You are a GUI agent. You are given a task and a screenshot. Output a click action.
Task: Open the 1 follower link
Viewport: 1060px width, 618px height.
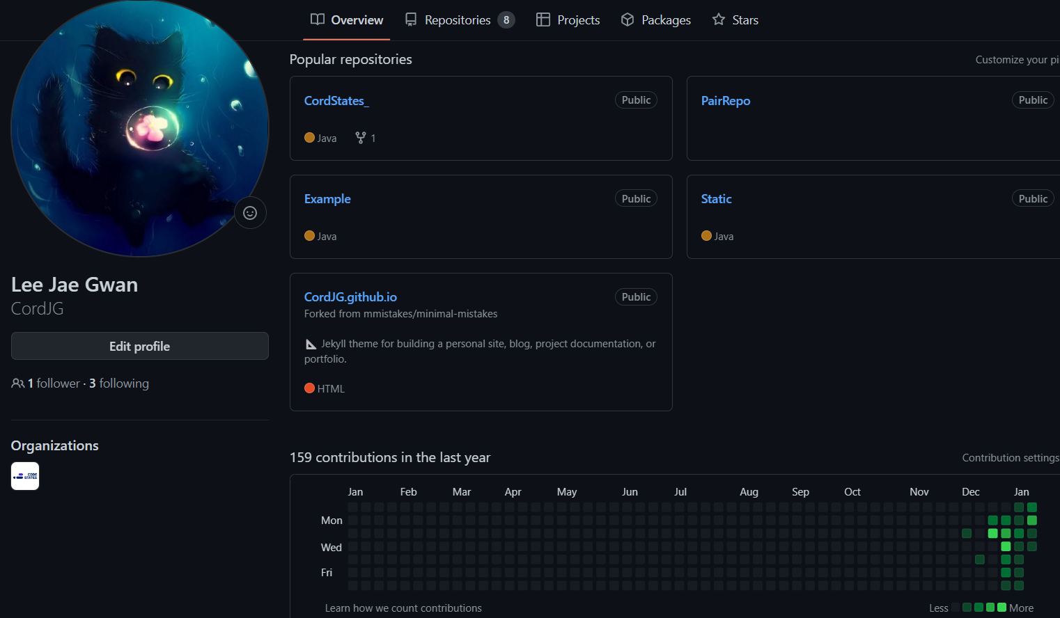(x=54, y=383)
